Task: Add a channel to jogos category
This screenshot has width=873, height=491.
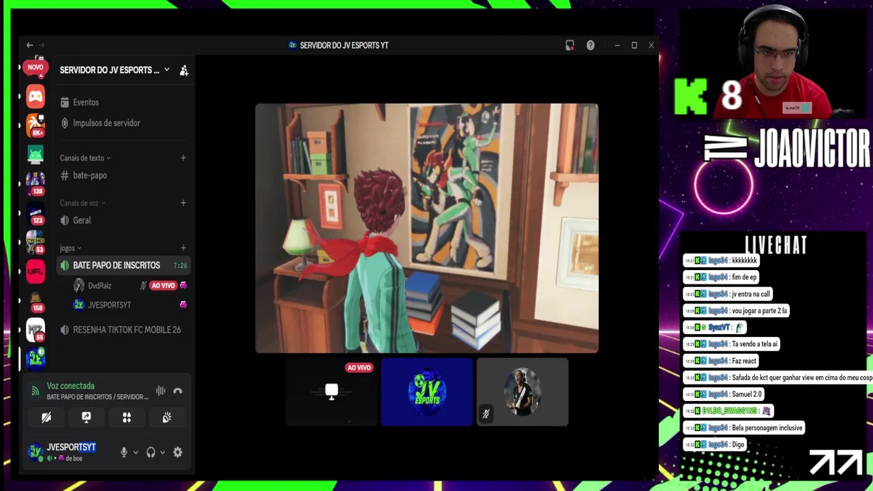Action: (x=183, y=248)
